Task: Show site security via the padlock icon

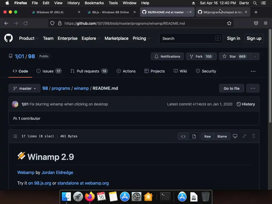Action: (x=60, y=23)
